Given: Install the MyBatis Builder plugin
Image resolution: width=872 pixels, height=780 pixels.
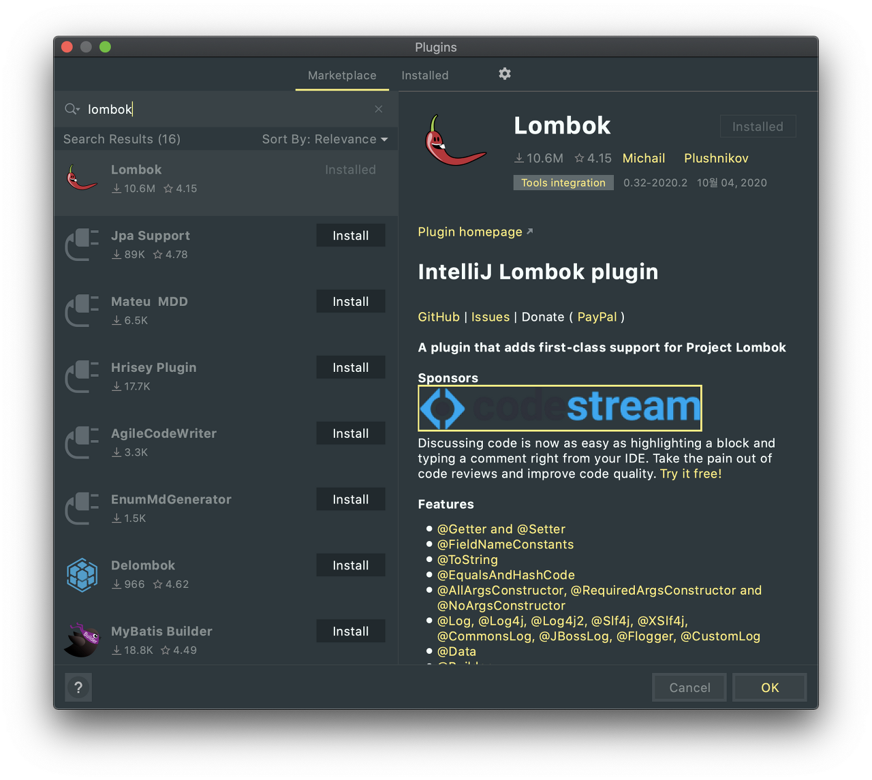Looking at the screenshot, I should pyautogui.click(x=351, y=631).
